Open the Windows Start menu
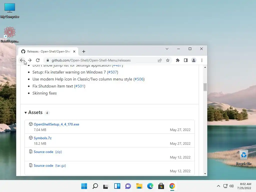Image resolution: width=256 pixels, height=192 pixels. (x=84, y=186)
